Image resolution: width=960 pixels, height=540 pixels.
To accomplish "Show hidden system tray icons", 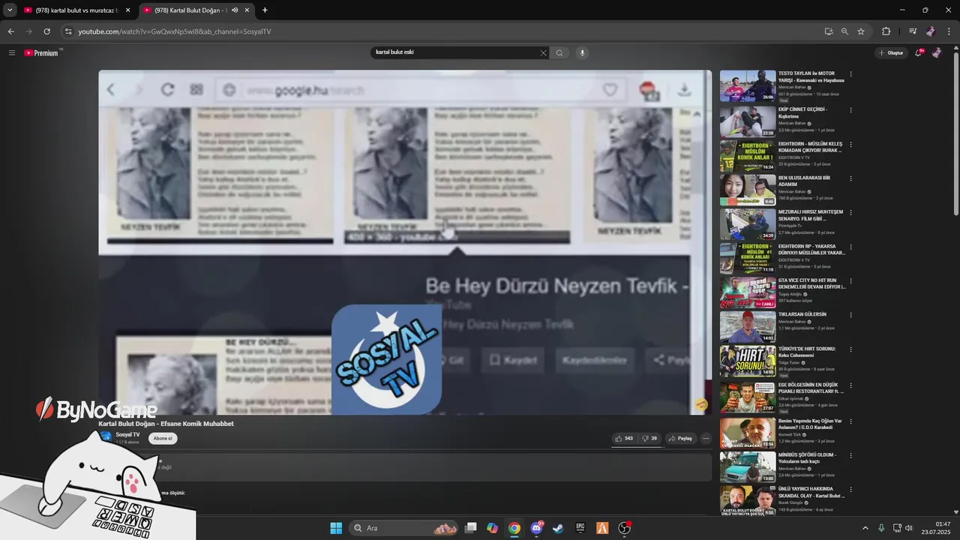I will pos(865,528).
